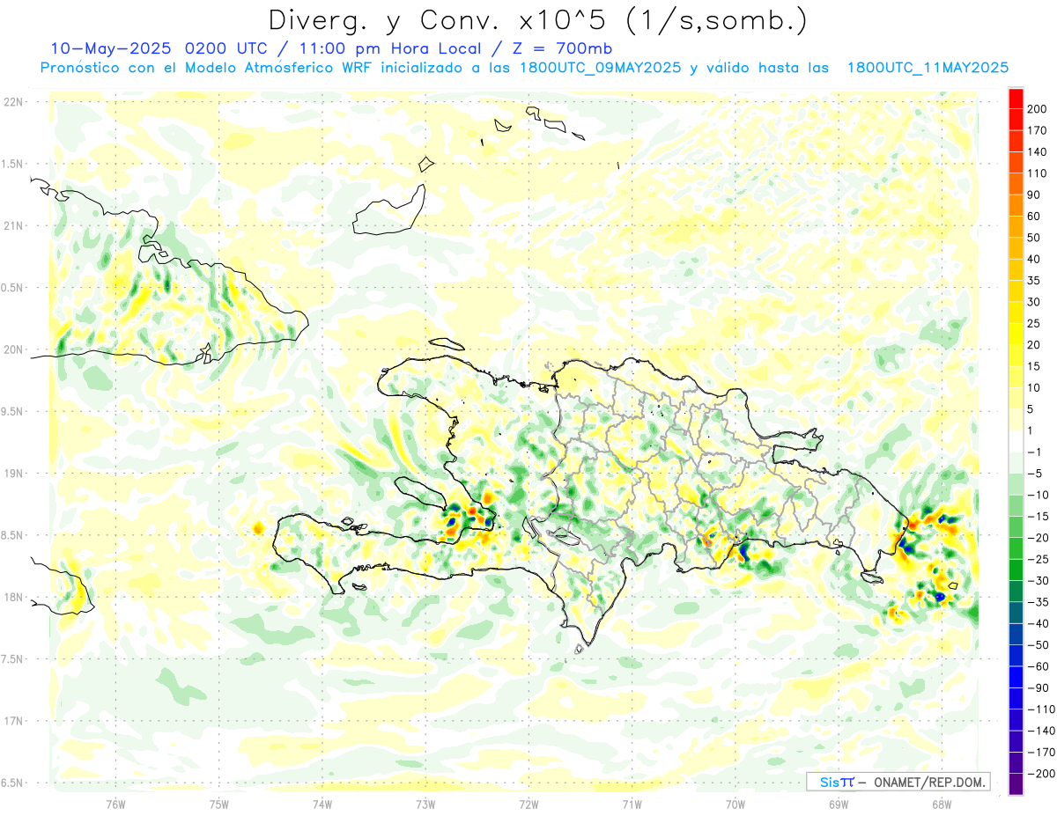
Task: Click the -10 value on the color scale
Action: tap(1040, 496)
